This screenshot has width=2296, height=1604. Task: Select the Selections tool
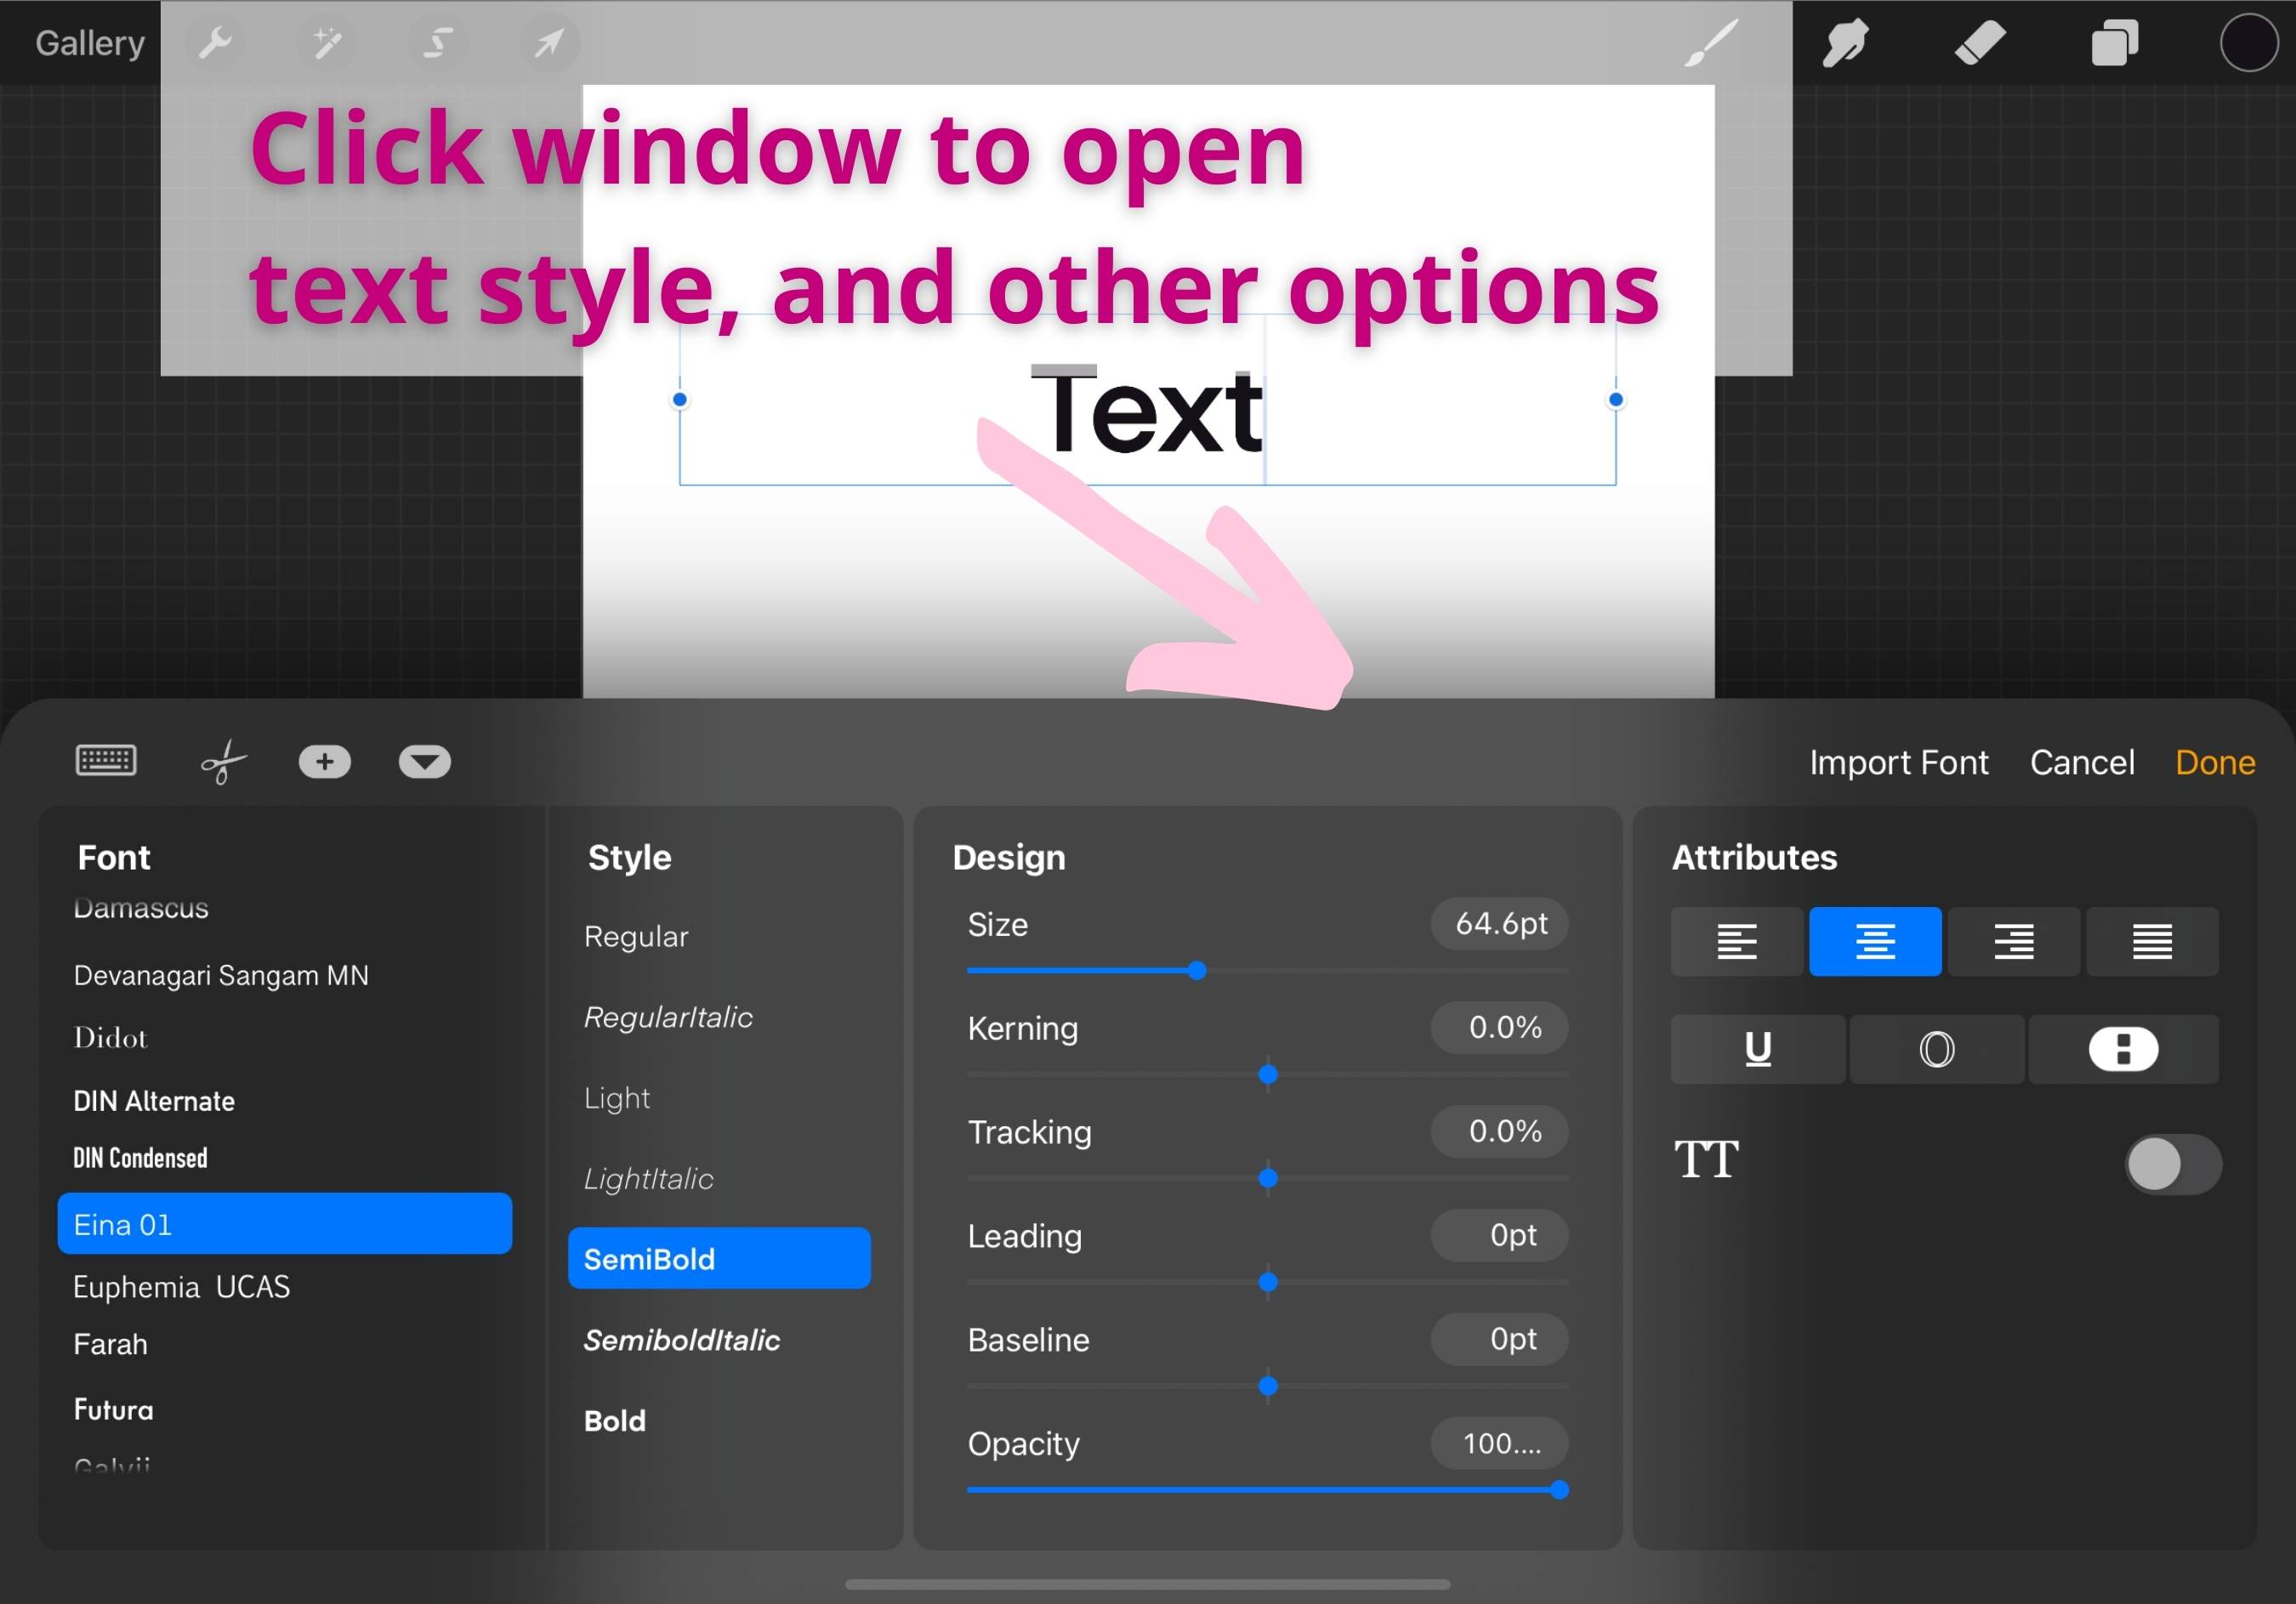[437, 43]
